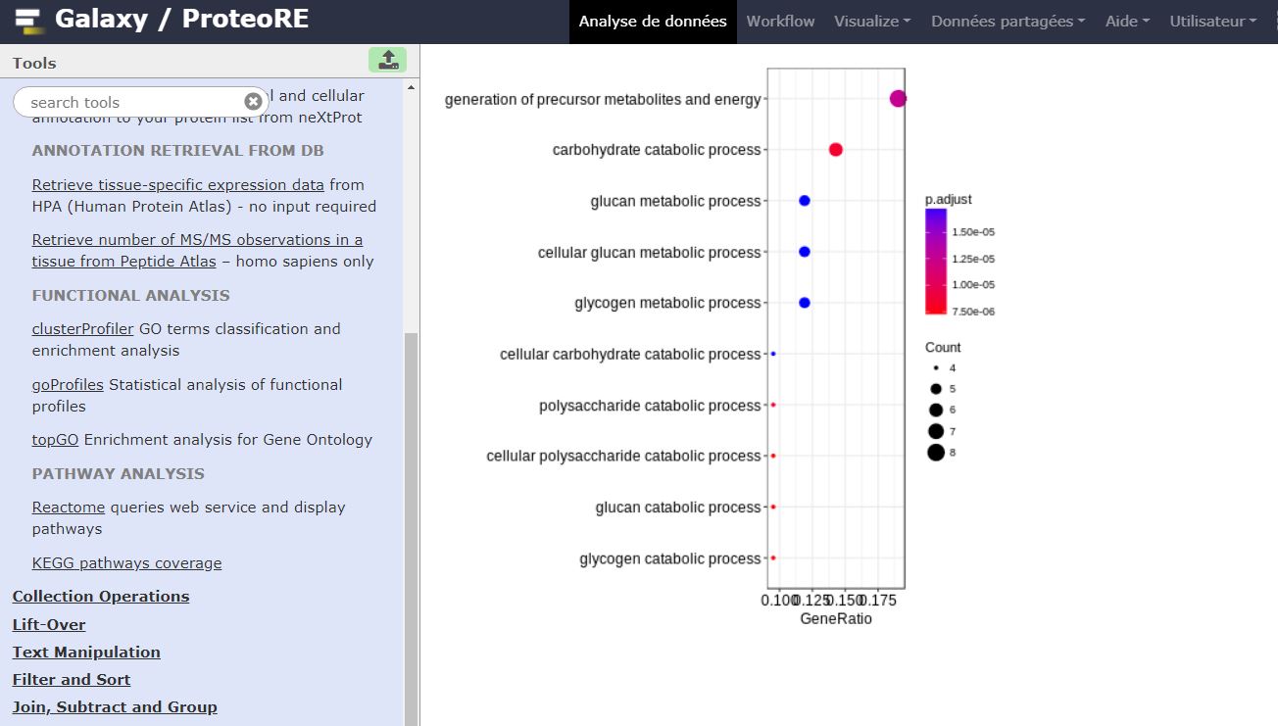1278x726 pixels.
Task: Click the glycogen metabolic process blue dot
Action: (805, 303)
